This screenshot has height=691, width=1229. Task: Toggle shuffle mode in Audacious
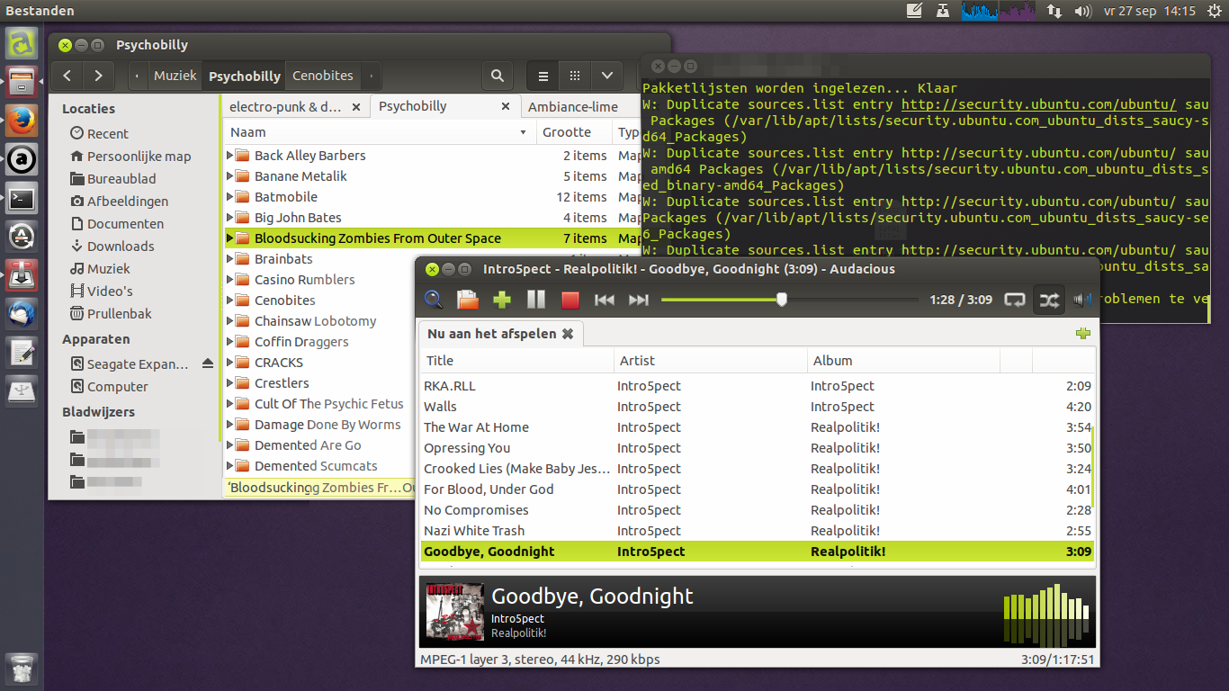[x=1049, y=300]
